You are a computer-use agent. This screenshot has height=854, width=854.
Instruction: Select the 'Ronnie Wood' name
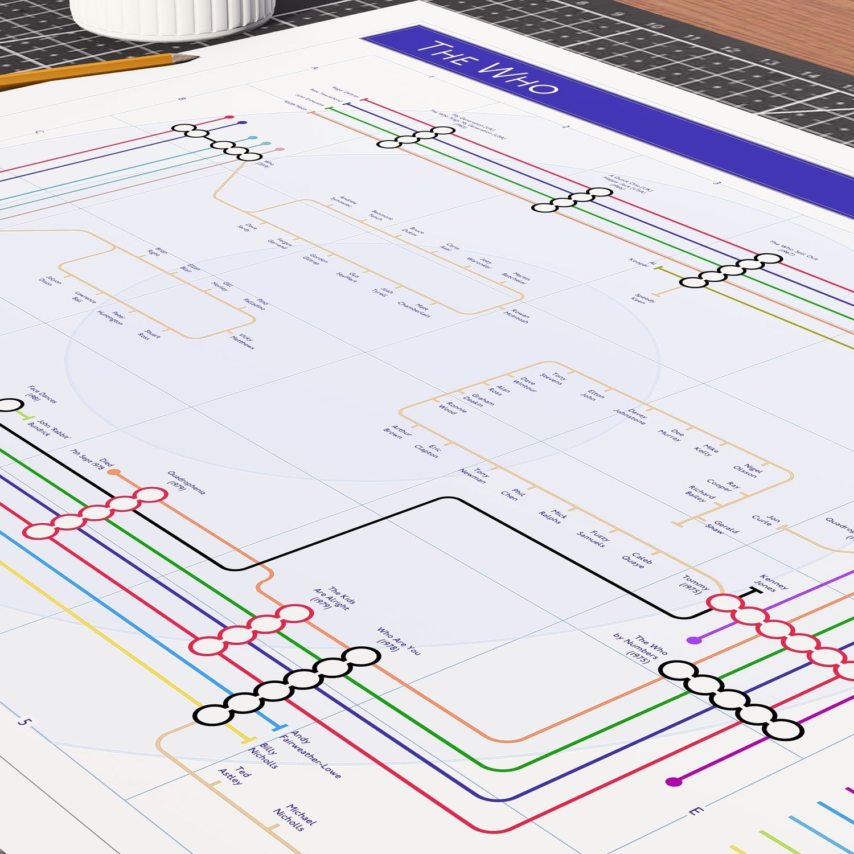point(452,407)
